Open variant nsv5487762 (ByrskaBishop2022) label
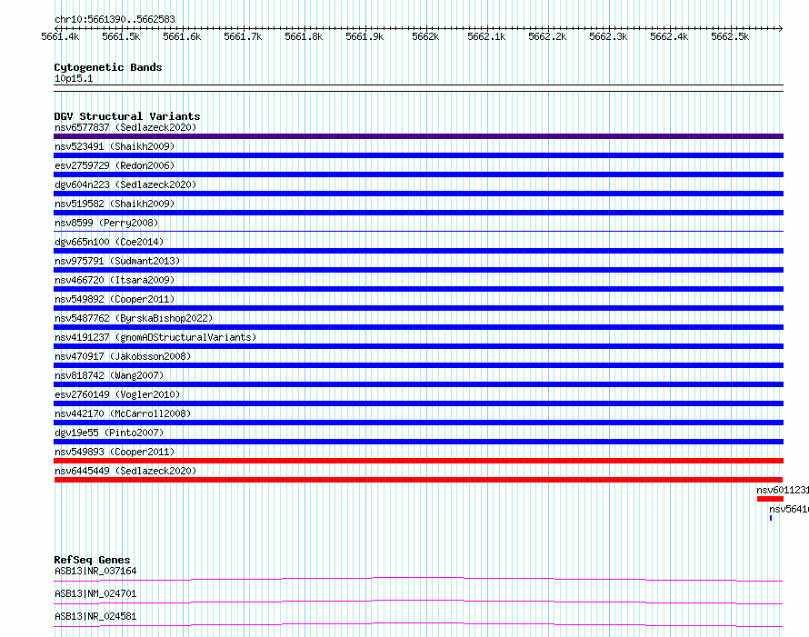 pyautogui.click(x=134, y=318)
